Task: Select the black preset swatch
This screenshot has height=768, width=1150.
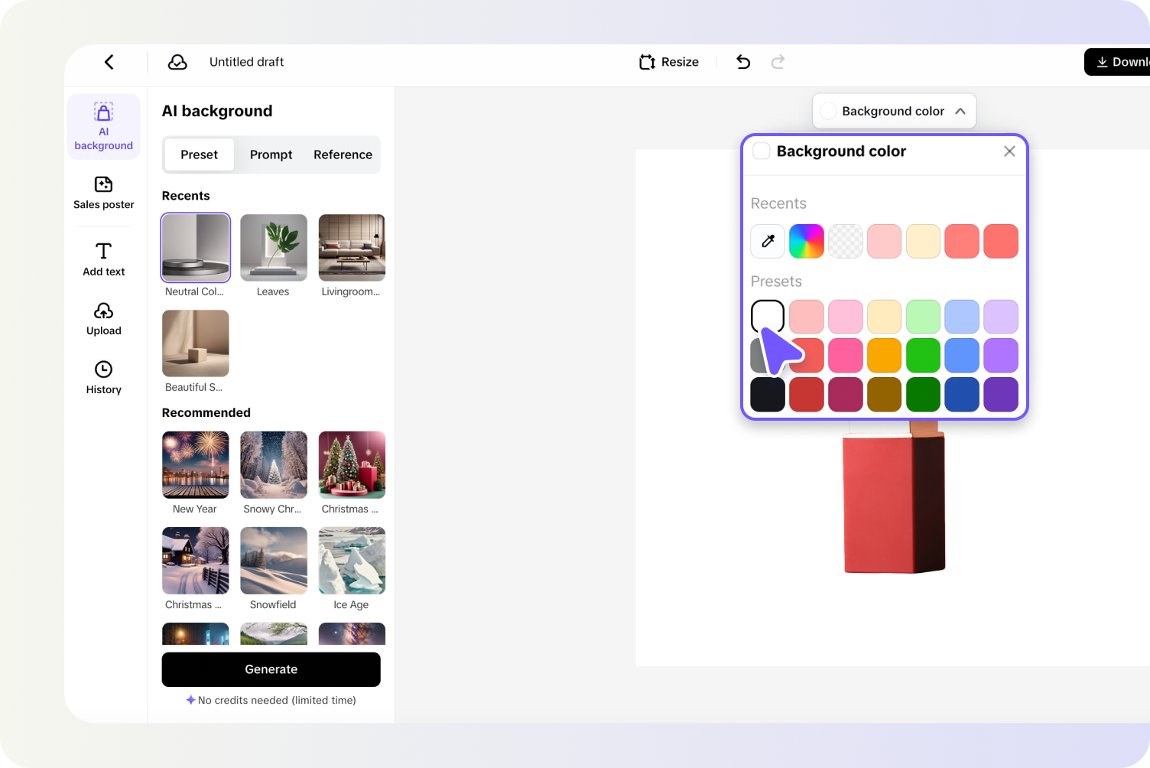Action: click(768, 395)
